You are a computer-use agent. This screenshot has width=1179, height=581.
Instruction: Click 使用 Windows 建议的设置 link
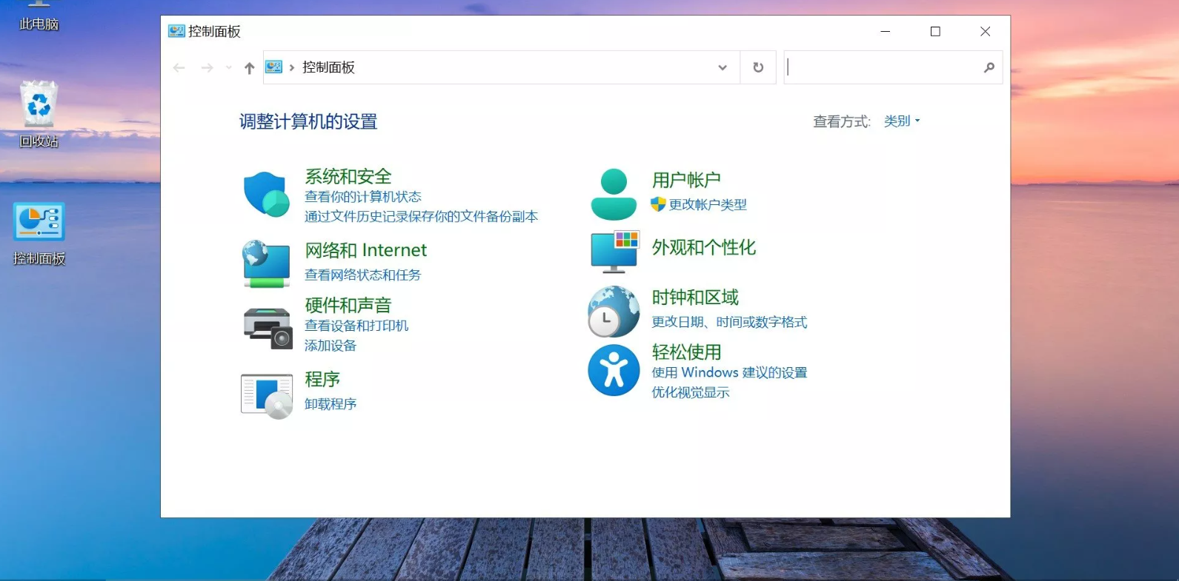pyautogui.click(x=730, y=372)
